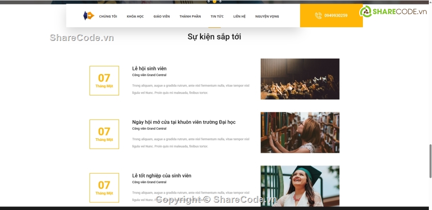Screen dimensions: 432x210
Task: Click the graduate in green cap photo
Action: pyautogui.click(x=300, y=186)
